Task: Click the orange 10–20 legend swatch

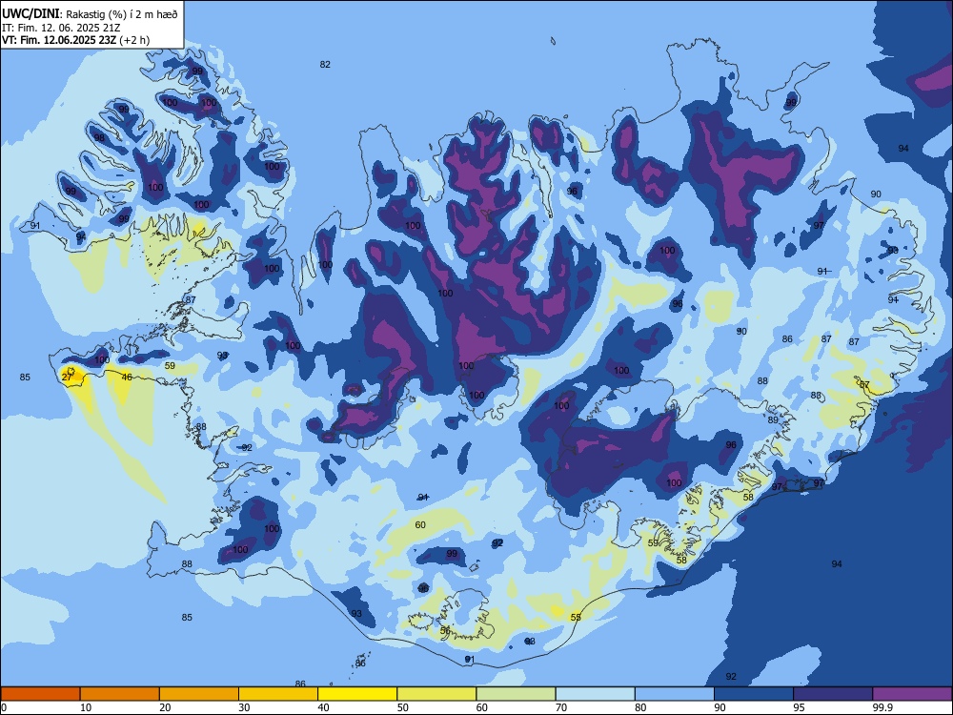Action: 120,694
